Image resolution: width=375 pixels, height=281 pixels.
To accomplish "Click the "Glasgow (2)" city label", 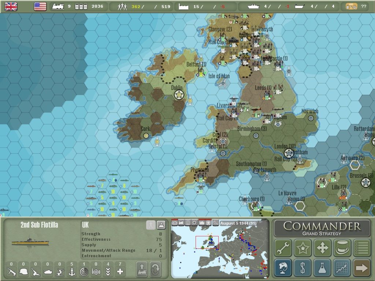I will click(x=220, y=29).
